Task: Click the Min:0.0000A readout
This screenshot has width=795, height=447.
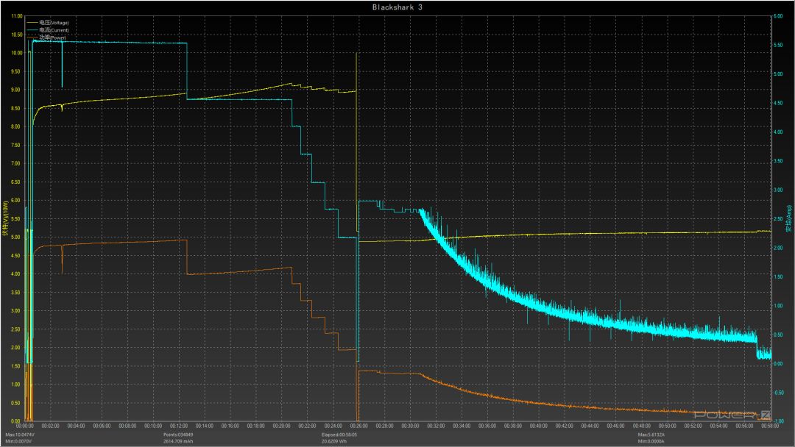Action: 651,441
